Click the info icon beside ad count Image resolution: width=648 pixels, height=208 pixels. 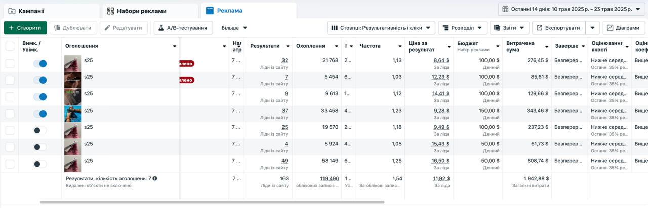click(x=155, y=178)
